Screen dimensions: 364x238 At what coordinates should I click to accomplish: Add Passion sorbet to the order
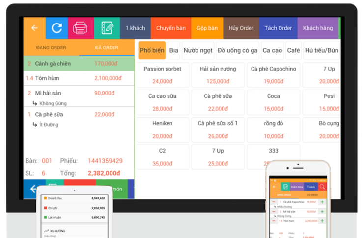click(x=162, y=74)
